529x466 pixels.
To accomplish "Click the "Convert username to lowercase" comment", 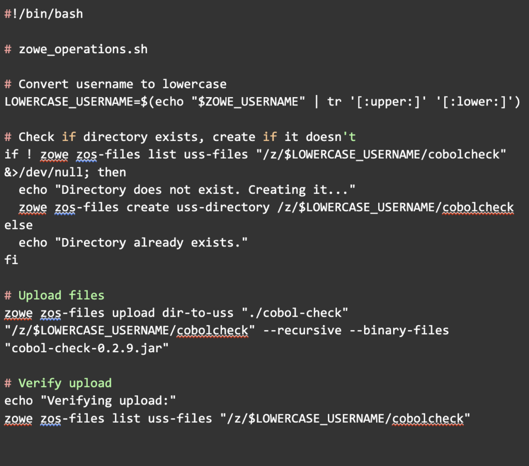I will [x=115, y=84].
